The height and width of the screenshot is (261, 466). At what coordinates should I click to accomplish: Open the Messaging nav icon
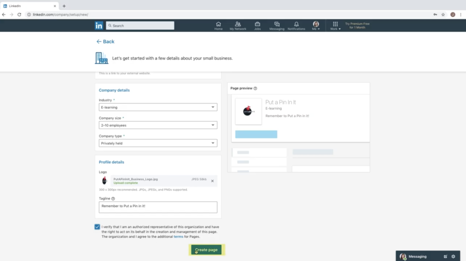click(x=277, y=26)
